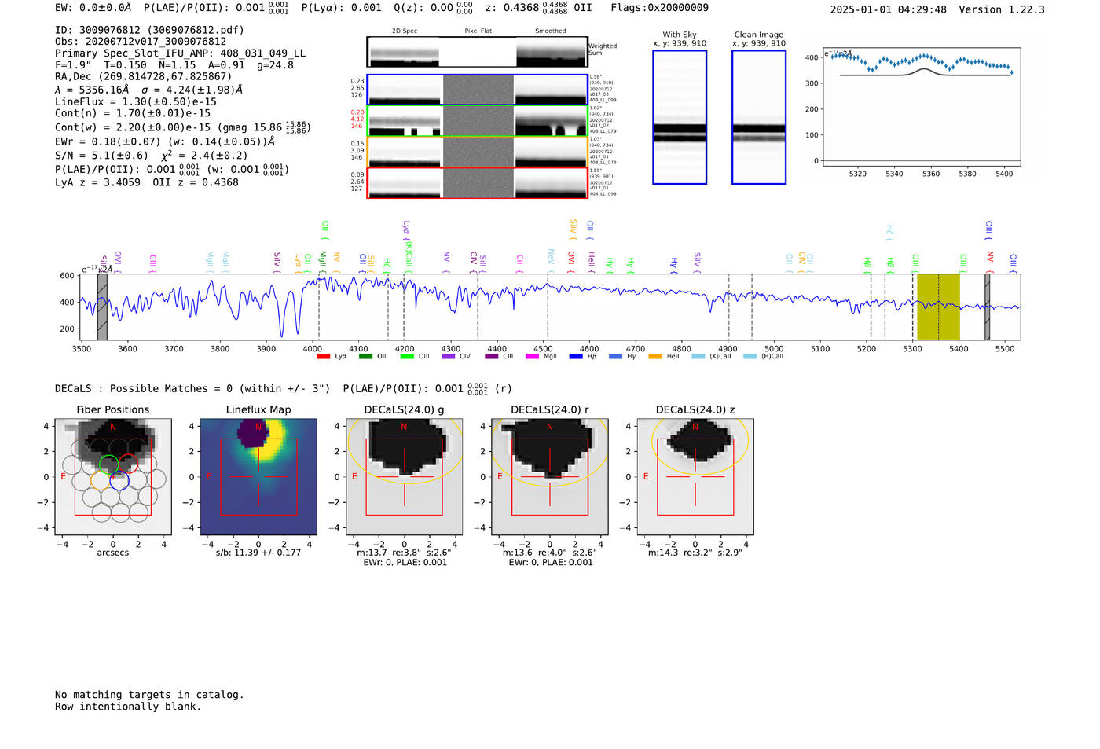
Task: Click the RA,Dec coordinates line
Action: (x=143, y=76)
